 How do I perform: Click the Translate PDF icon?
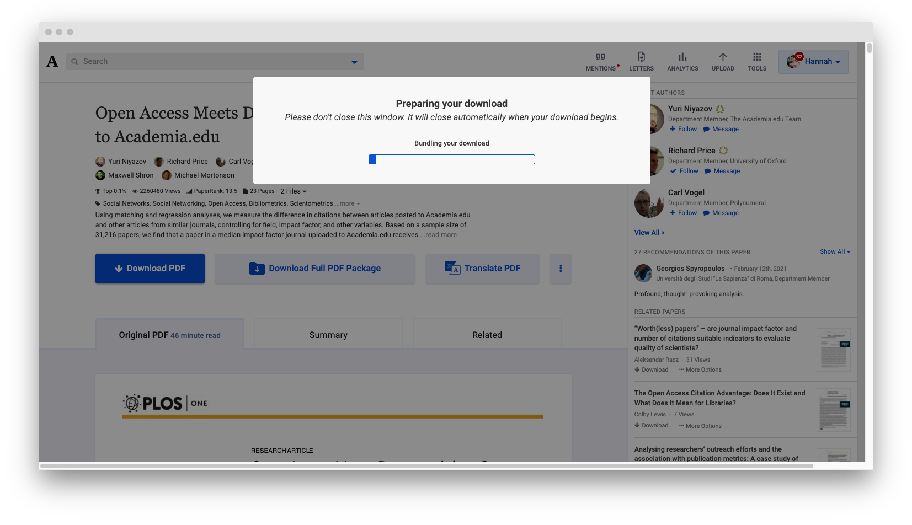[452, 268]
